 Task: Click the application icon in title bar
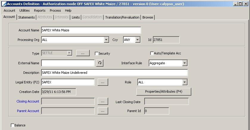pyautogui.click(x=4, y=4)
